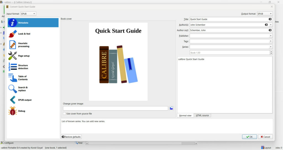
Task: Expand the Author(s) dropdown arrow
Action: point(271,25)
